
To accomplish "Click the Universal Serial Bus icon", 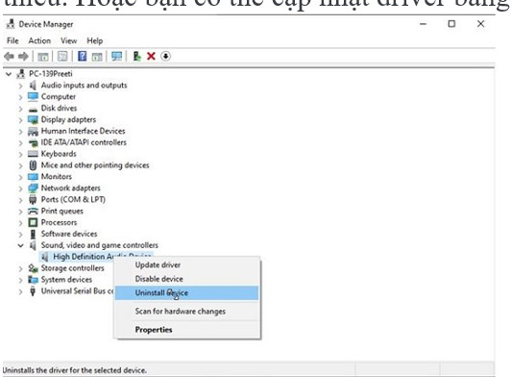I will [33, 290].
